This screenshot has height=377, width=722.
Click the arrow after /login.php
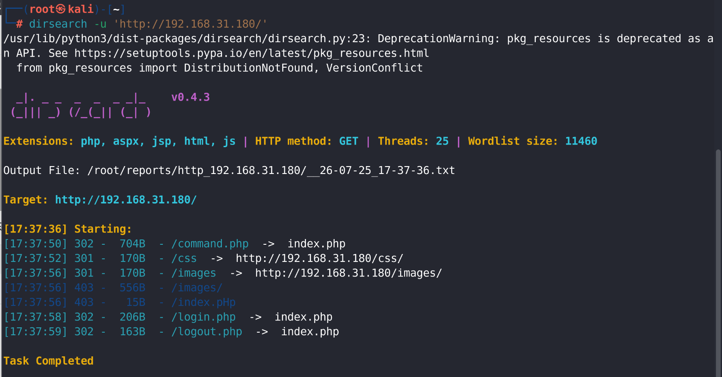(x=255, y=317)
